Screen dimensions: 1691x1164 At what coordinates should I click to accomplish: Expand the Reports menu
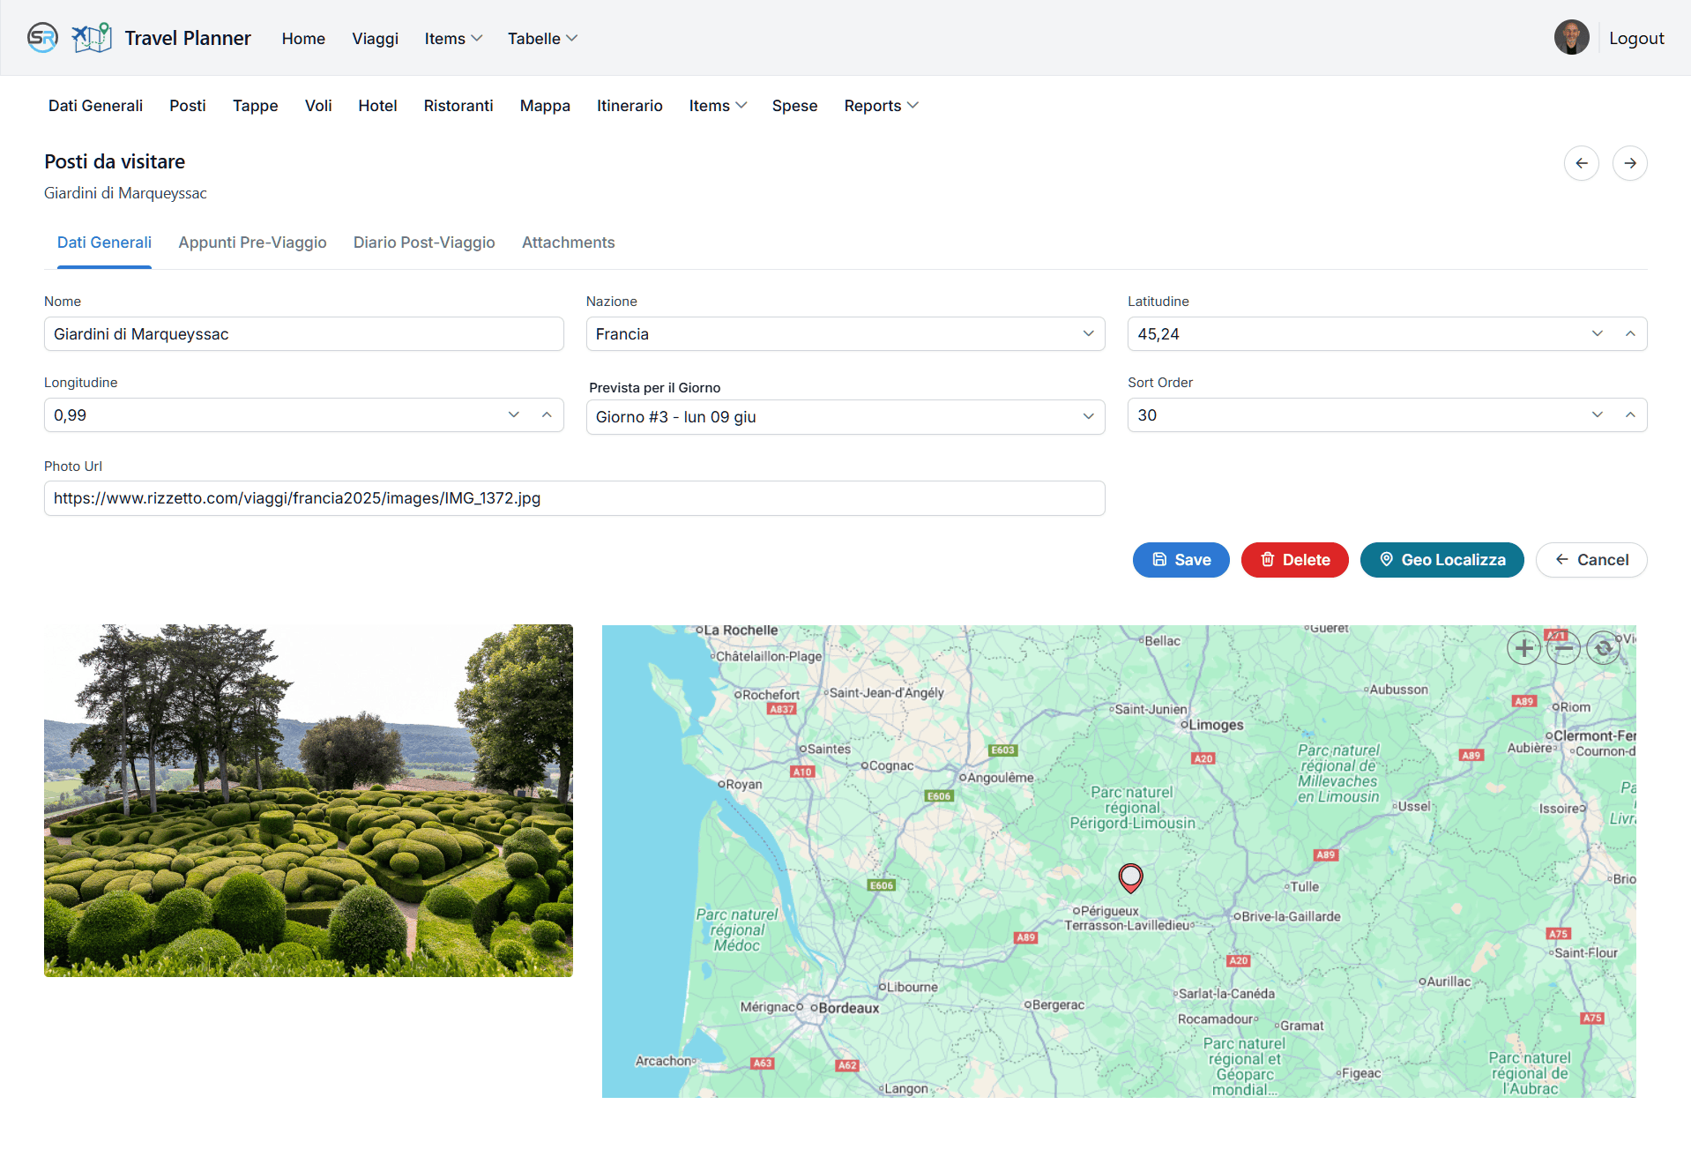coord(881,106)
